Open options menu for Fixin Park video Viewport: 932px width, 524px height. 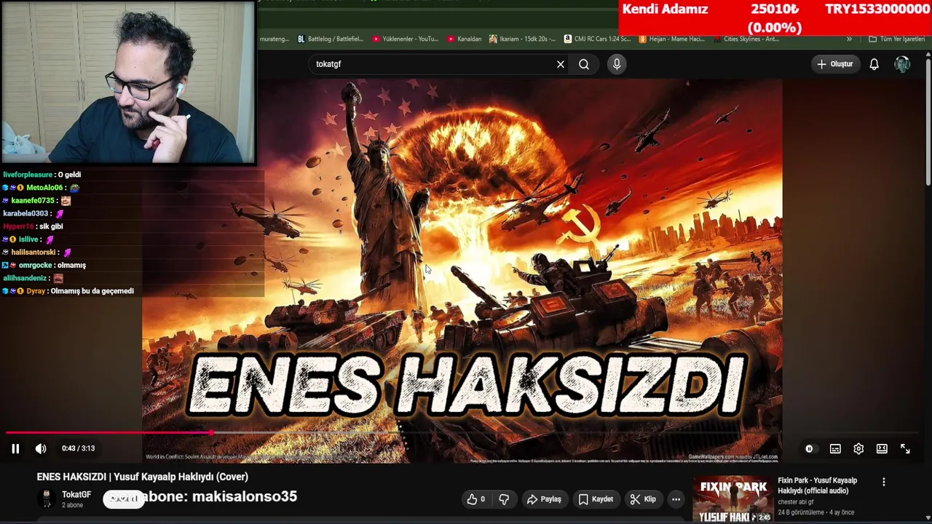884,483
